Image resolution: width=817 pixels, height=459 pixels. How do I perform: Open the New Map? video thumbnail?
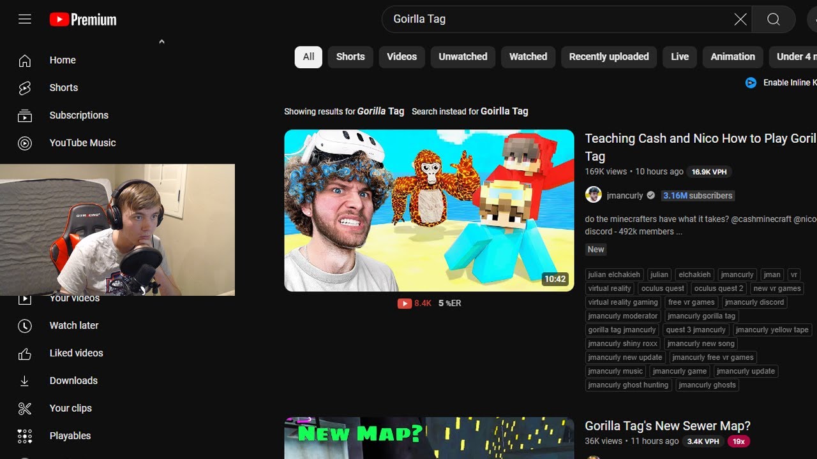pyautogui.click(x=429, y=438)
